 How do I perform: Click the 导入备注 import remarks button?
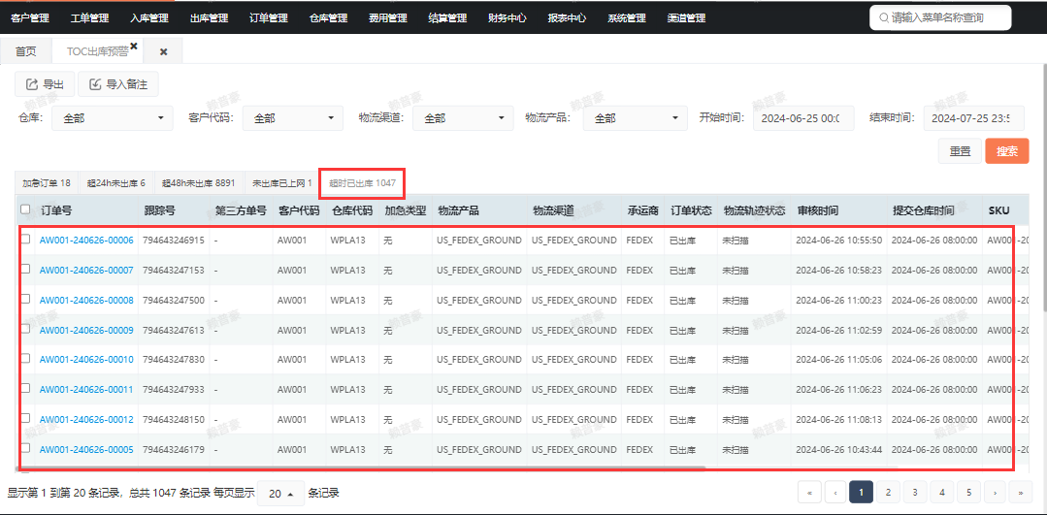tap(118, 84)
